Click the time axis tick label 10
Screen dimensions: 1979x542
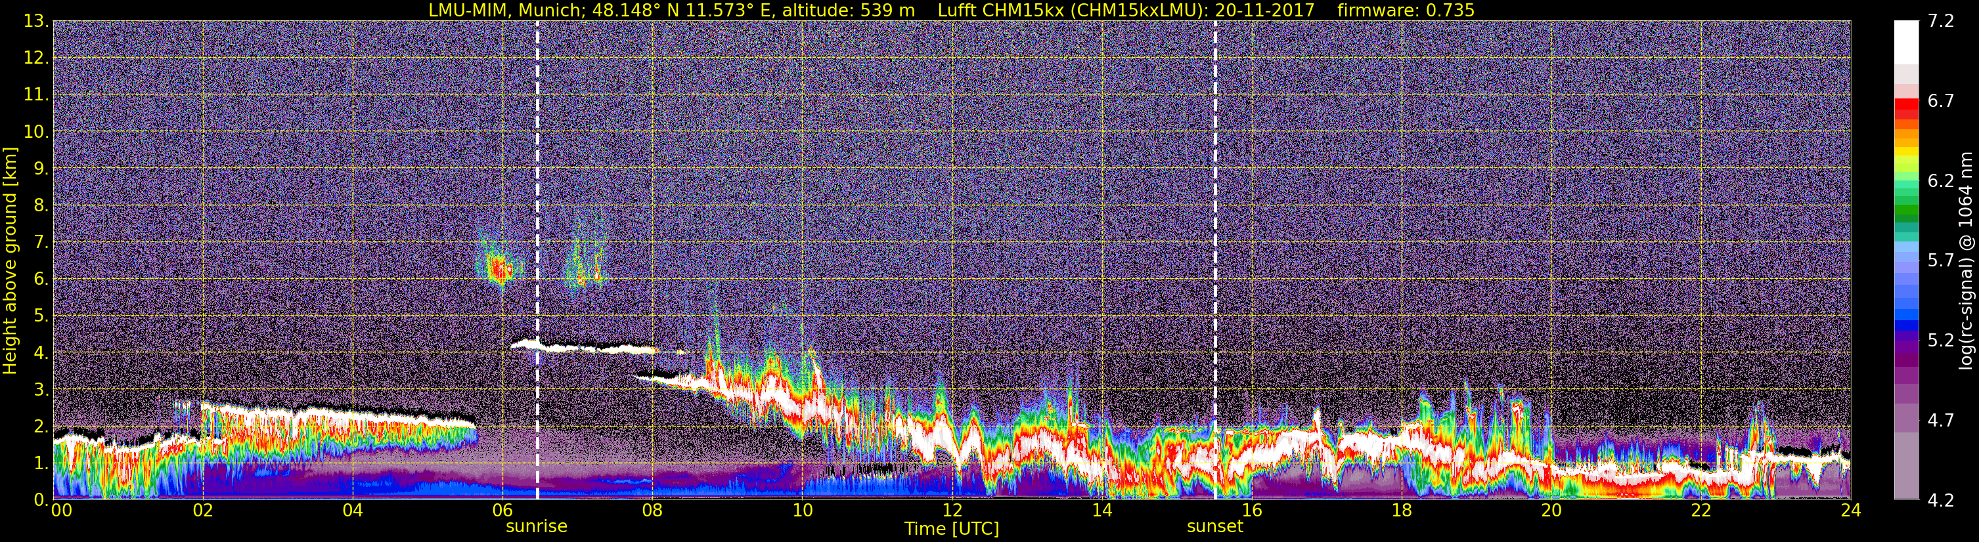click(801, 511)
